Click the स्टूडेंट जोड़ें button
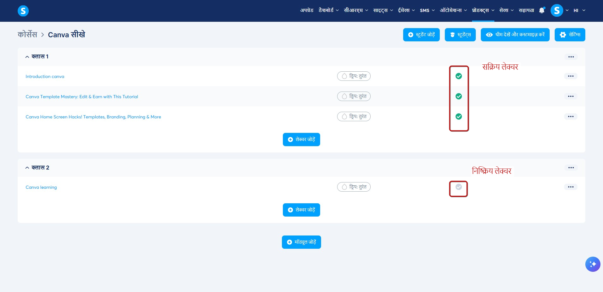 pyautogui.click(x=421, y=35)
